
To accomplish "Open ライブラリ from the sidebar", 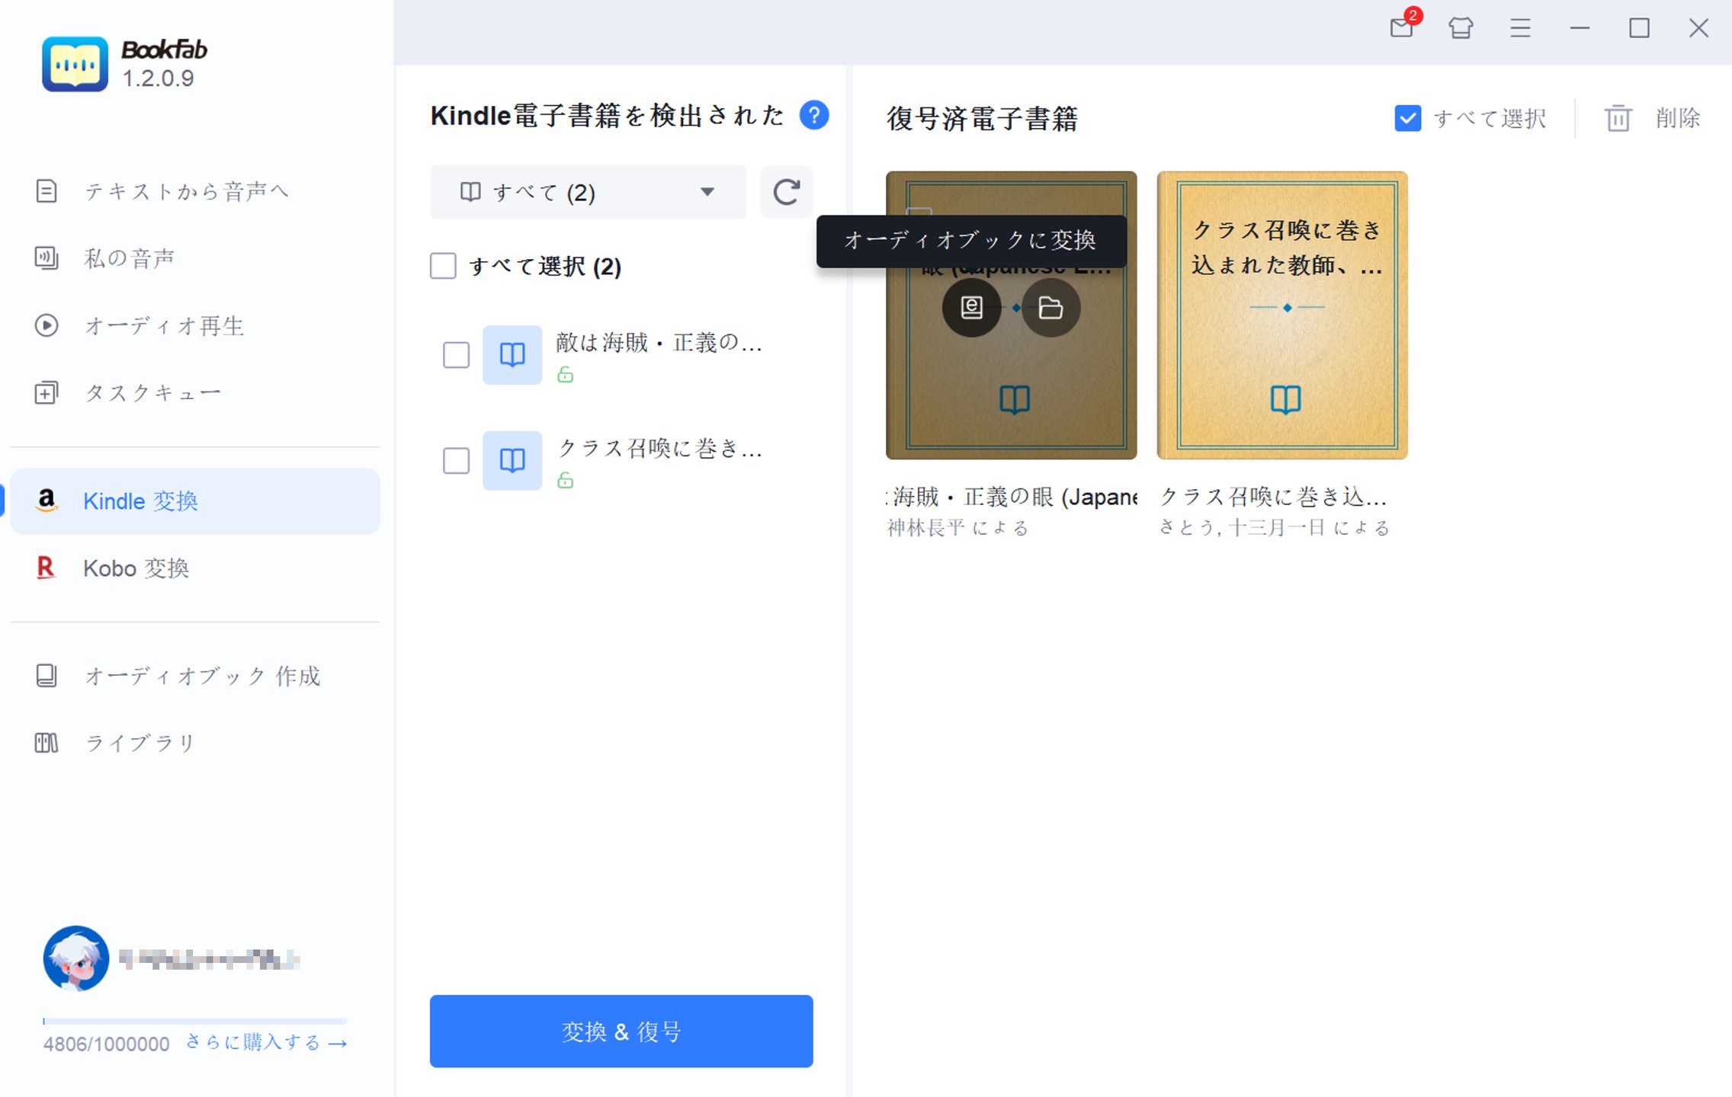I will [140, 742].
